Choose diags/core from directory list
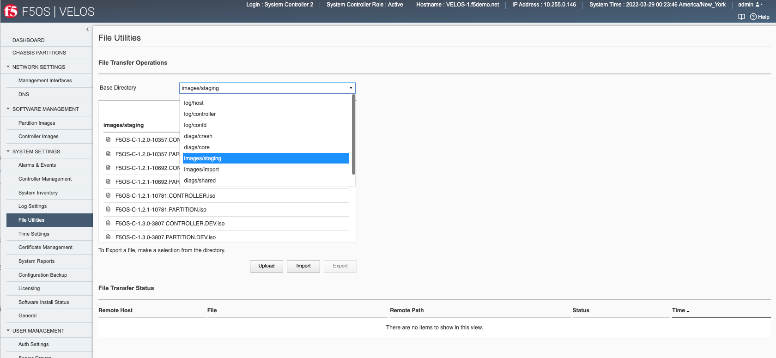The width and height of the screenshot is (776, 358). [266, 147]
